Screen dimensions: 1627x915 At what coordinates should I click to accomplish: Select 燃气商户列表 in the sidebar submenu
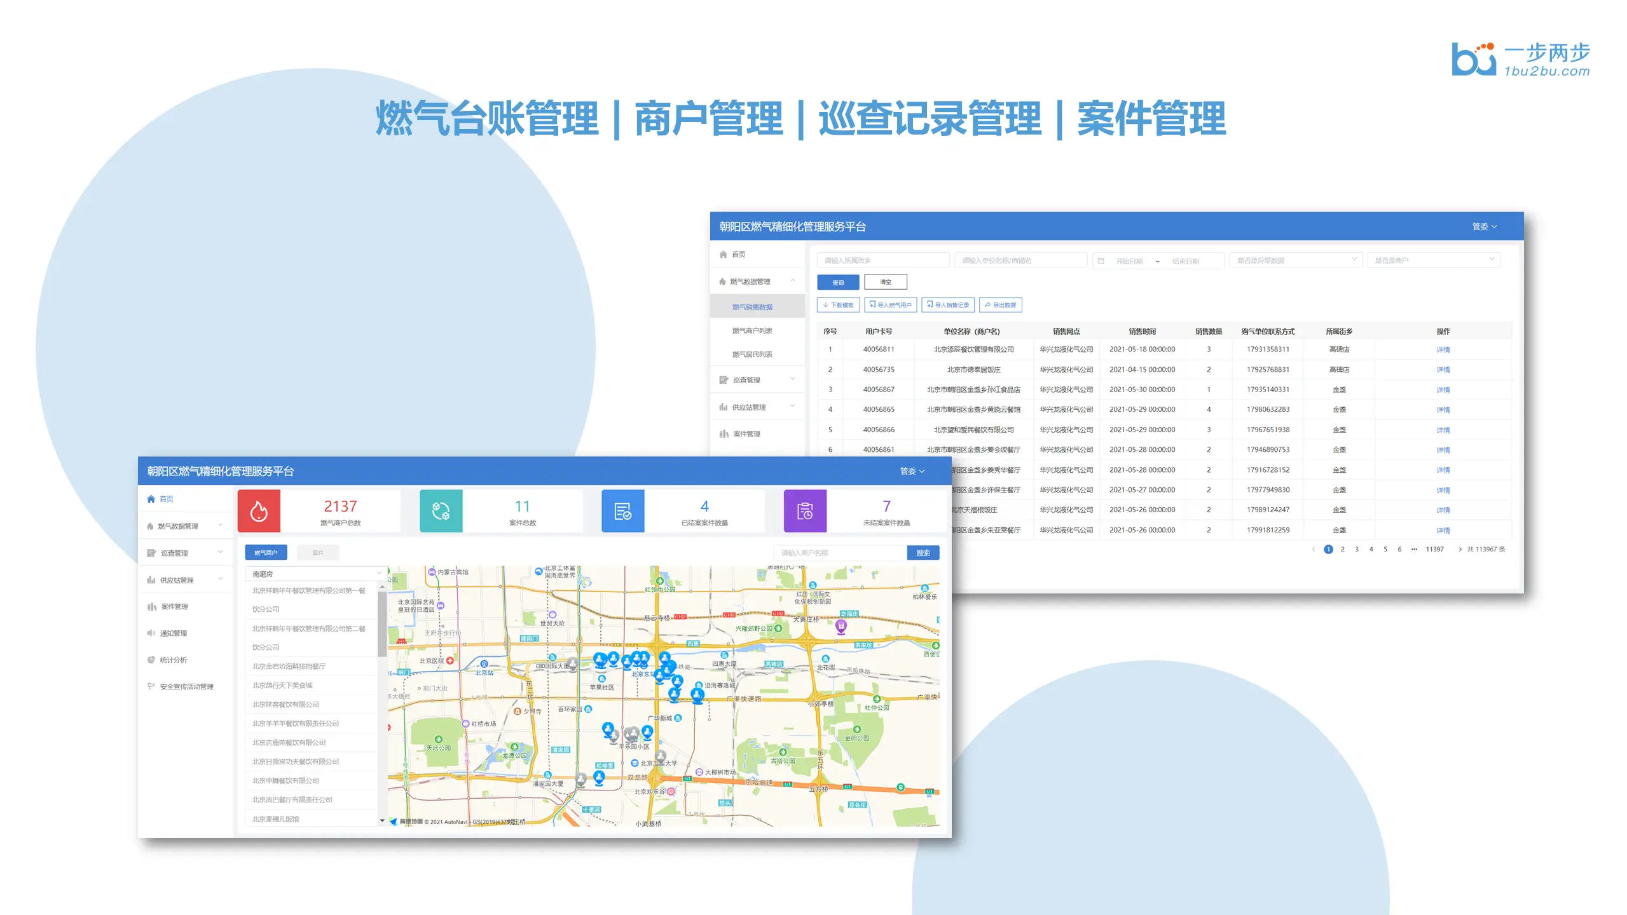click(x=752, y=330)
